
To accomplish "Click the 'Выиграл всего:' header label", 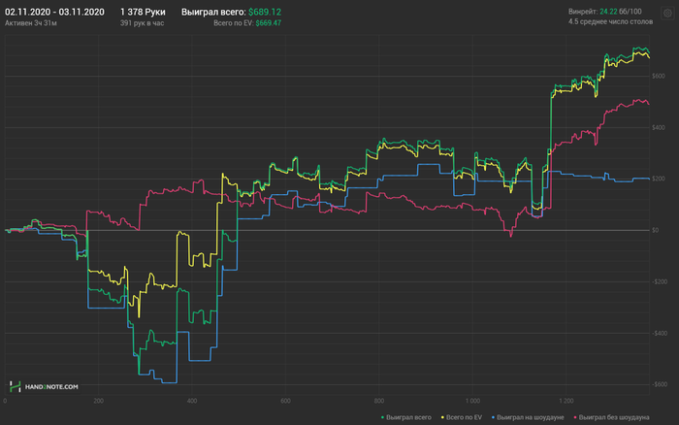I will [x=213, y=13].
